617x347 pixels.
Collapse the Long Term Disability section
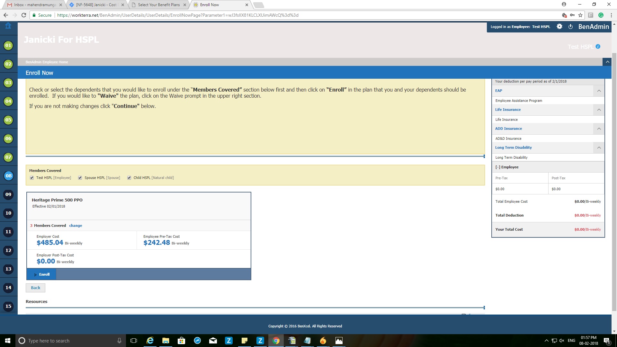(x=599, y=148)
